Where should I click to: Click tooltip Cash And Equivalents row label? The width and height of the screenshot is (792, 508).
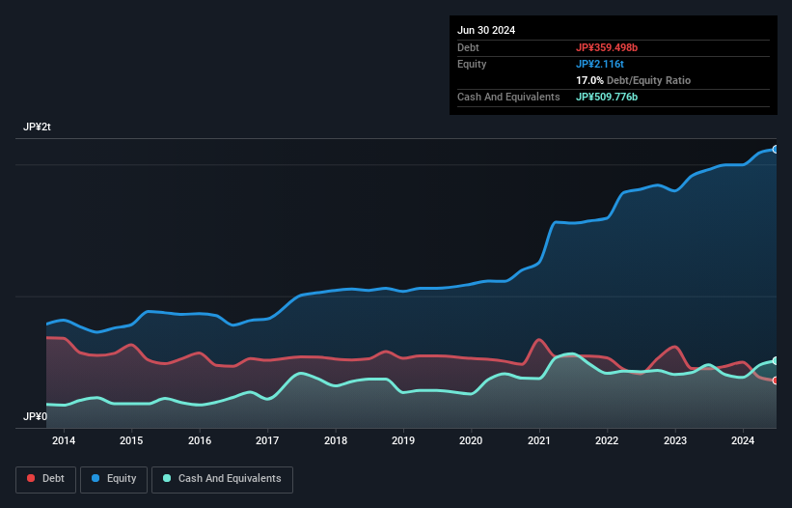[x=508, y=97]
